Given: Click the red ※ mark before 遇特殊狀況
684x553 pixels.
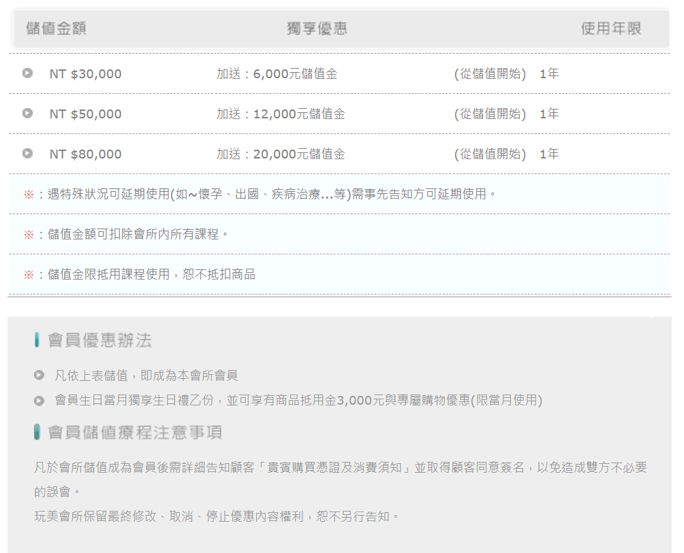Looking at the screenshot, I should [x=29, y=195].
